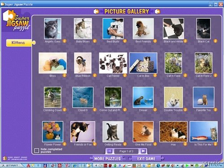Click the info icon beside Cat Frenzy

coord(125,75)
